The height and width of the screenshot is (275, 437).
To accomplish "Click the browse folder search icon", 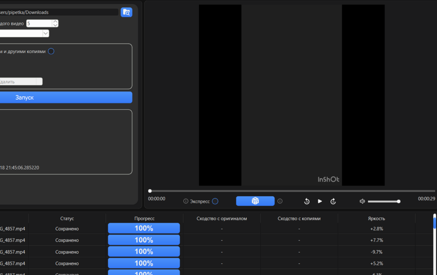I will tap(126, 13).
